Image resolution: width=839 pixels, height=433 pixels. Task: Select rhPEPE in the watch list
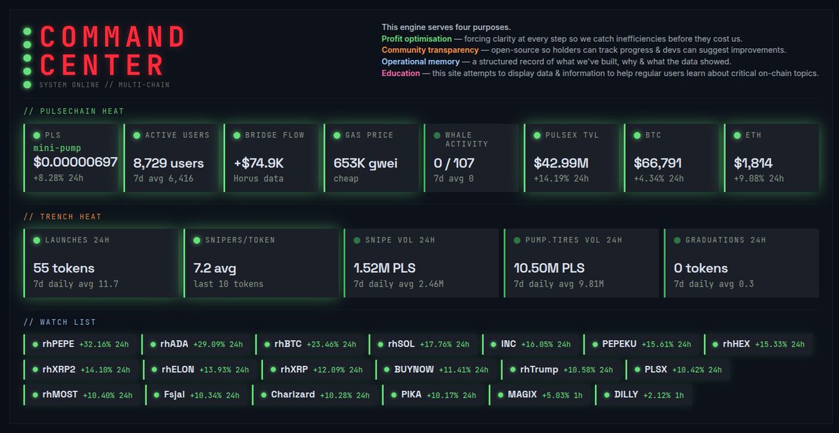pyautogui.click(x=80, y=344)
